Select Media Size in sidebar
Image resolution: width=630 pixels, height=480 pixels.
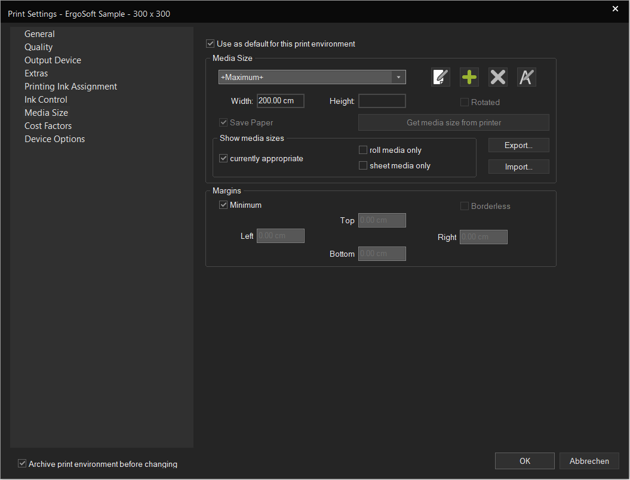(46, 112)
